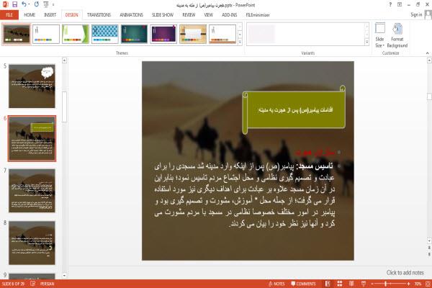The height and width of the screenshot is (288, 432).
Task: Click the slide 6 of 29 status indicator
Action: (13, 284)
